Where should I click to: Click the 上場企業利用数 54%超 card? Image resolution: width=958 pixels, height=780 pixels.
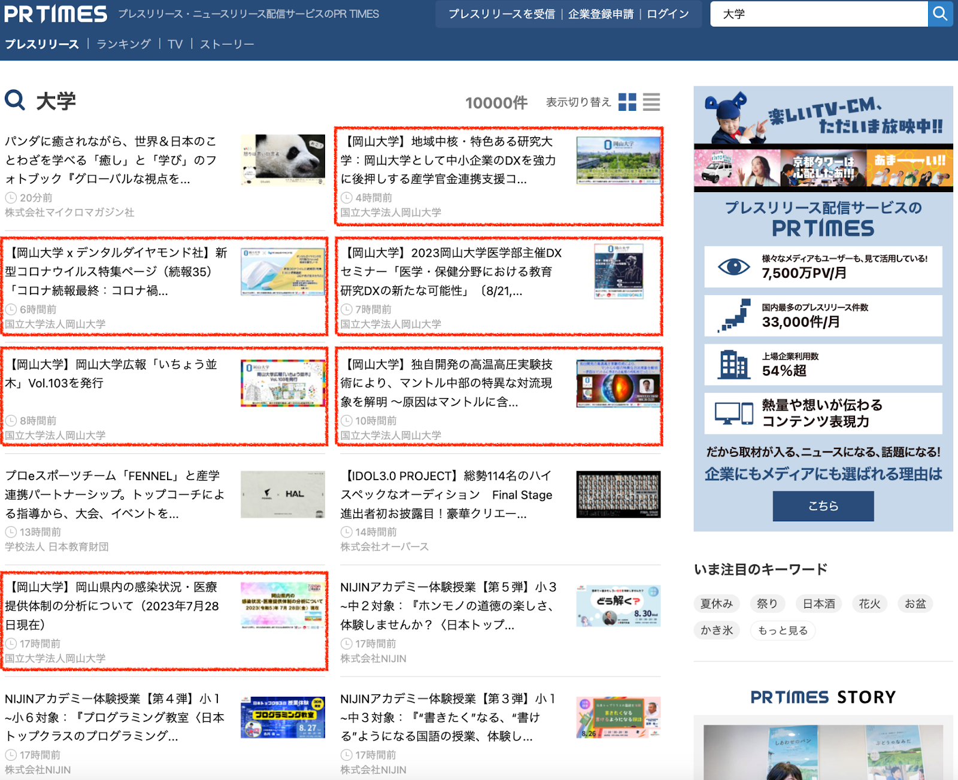click(x=823, y=365)
